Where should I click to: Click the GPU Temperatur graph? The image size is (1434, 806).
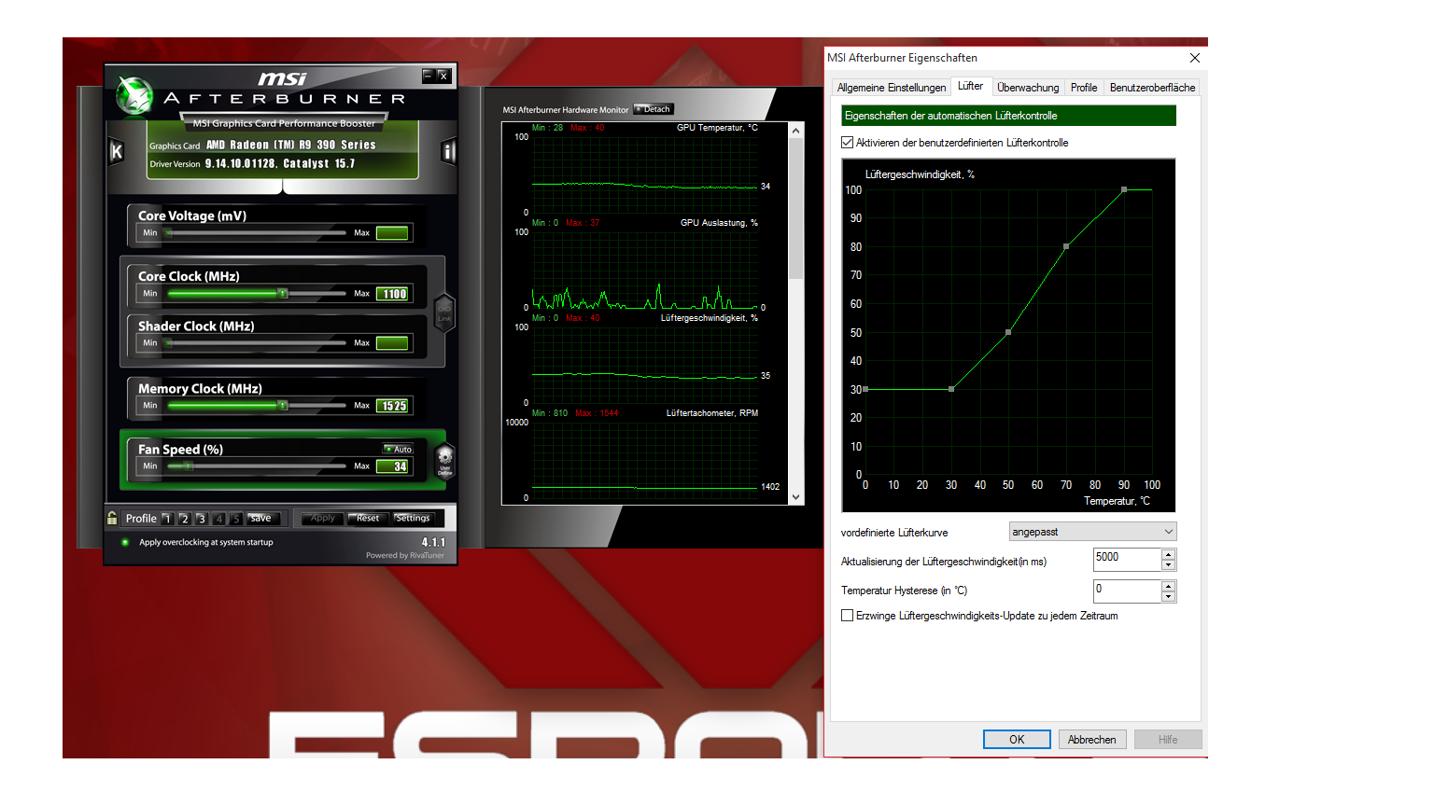pyautogui.click(x=644, y=174)
